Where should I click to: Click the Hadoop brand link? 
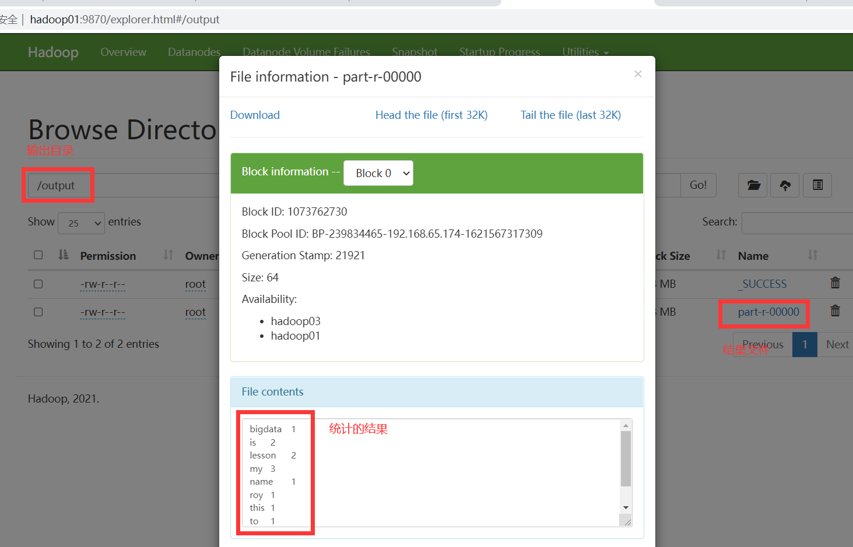click(x=53, y=52)
